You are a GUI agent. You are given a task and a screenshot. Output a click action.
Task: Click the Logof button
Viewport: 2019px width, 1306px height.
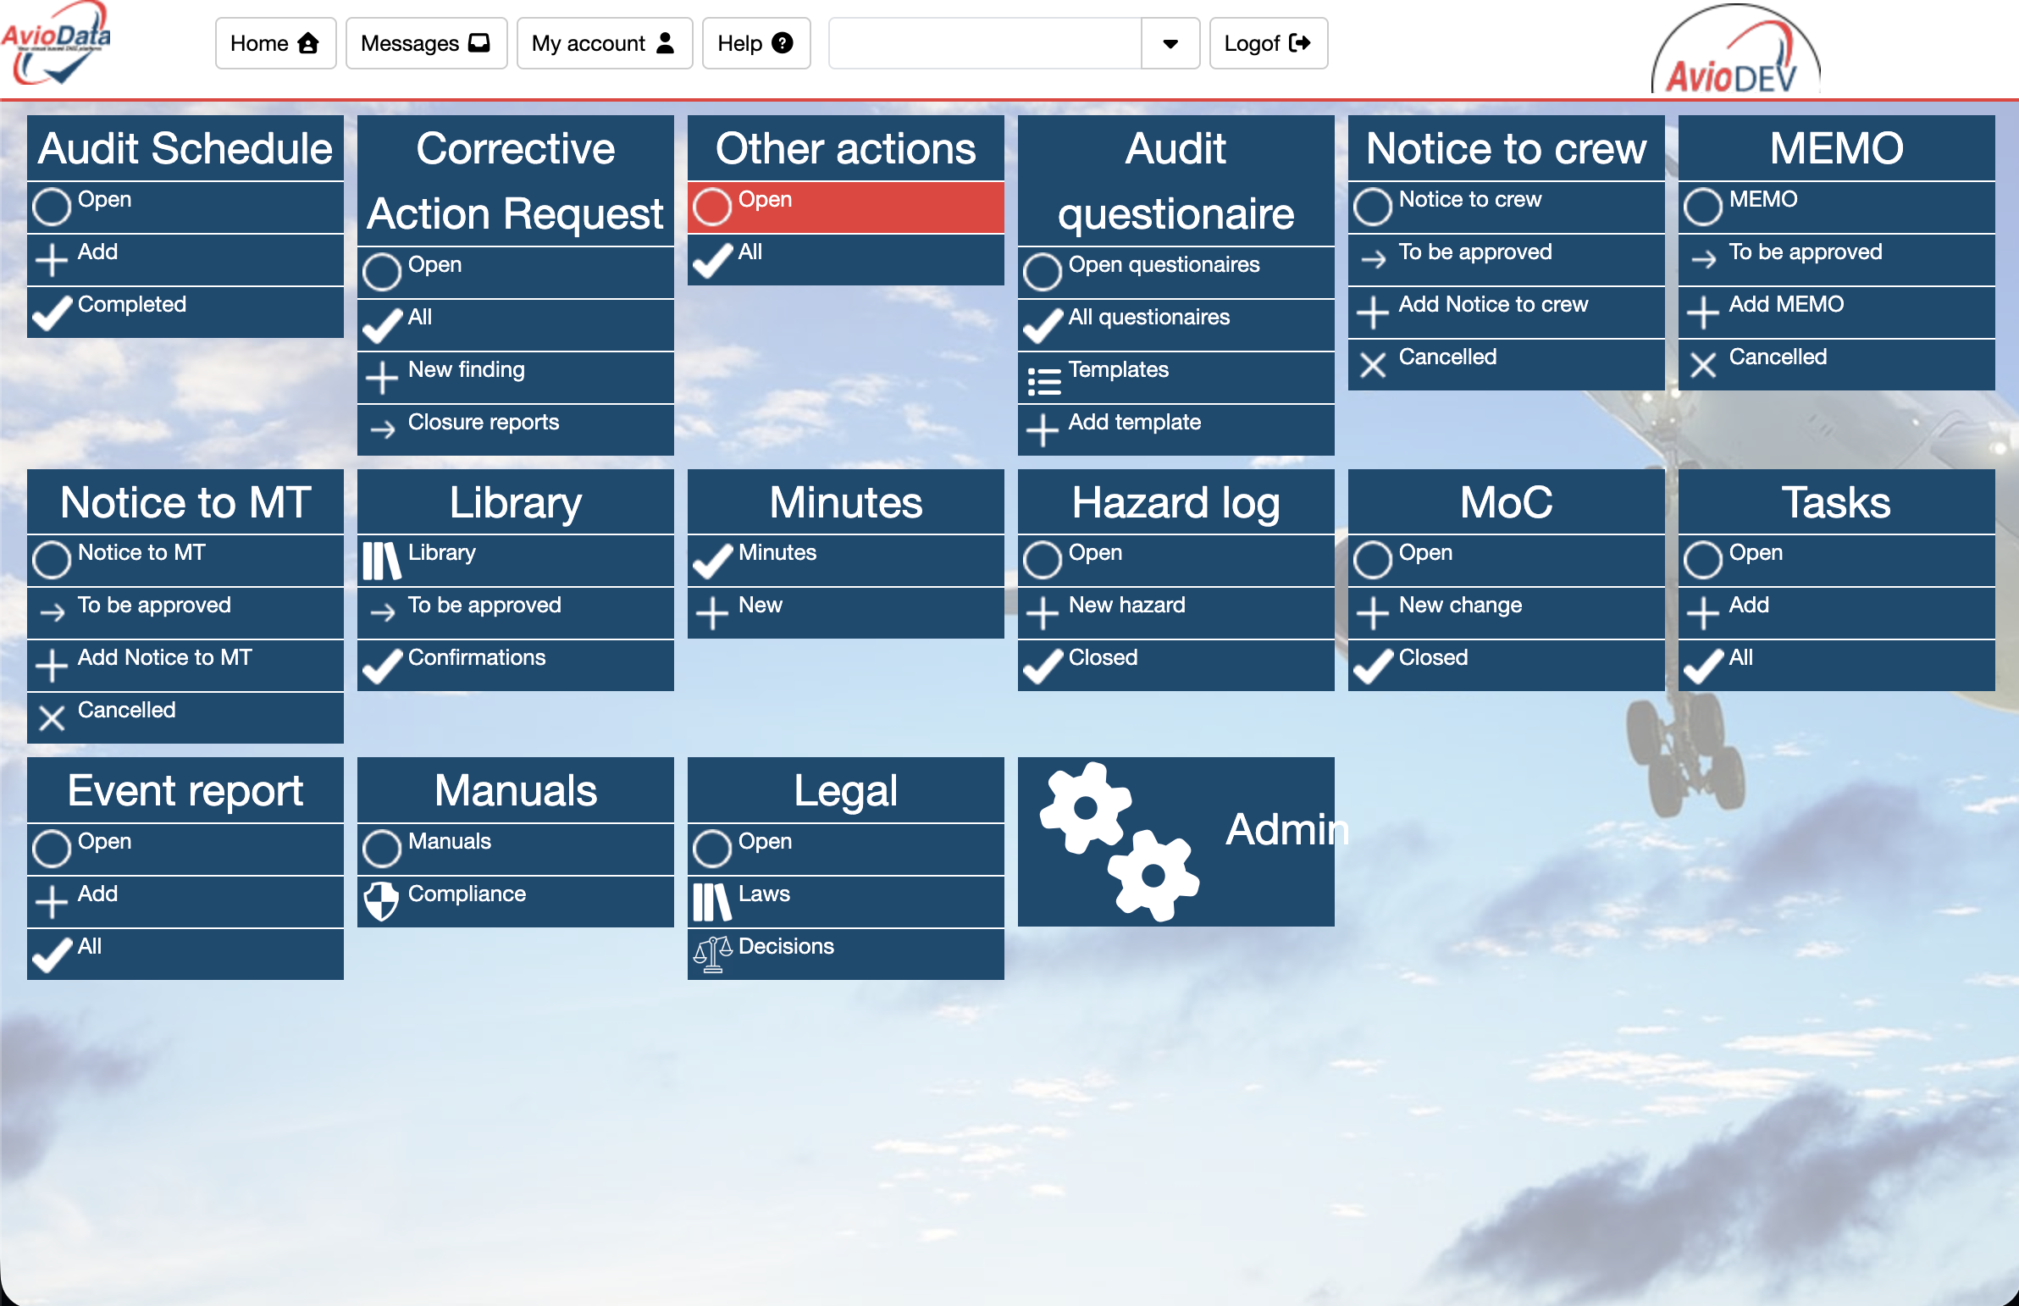pyautogui.click(x=1267, y=43)
